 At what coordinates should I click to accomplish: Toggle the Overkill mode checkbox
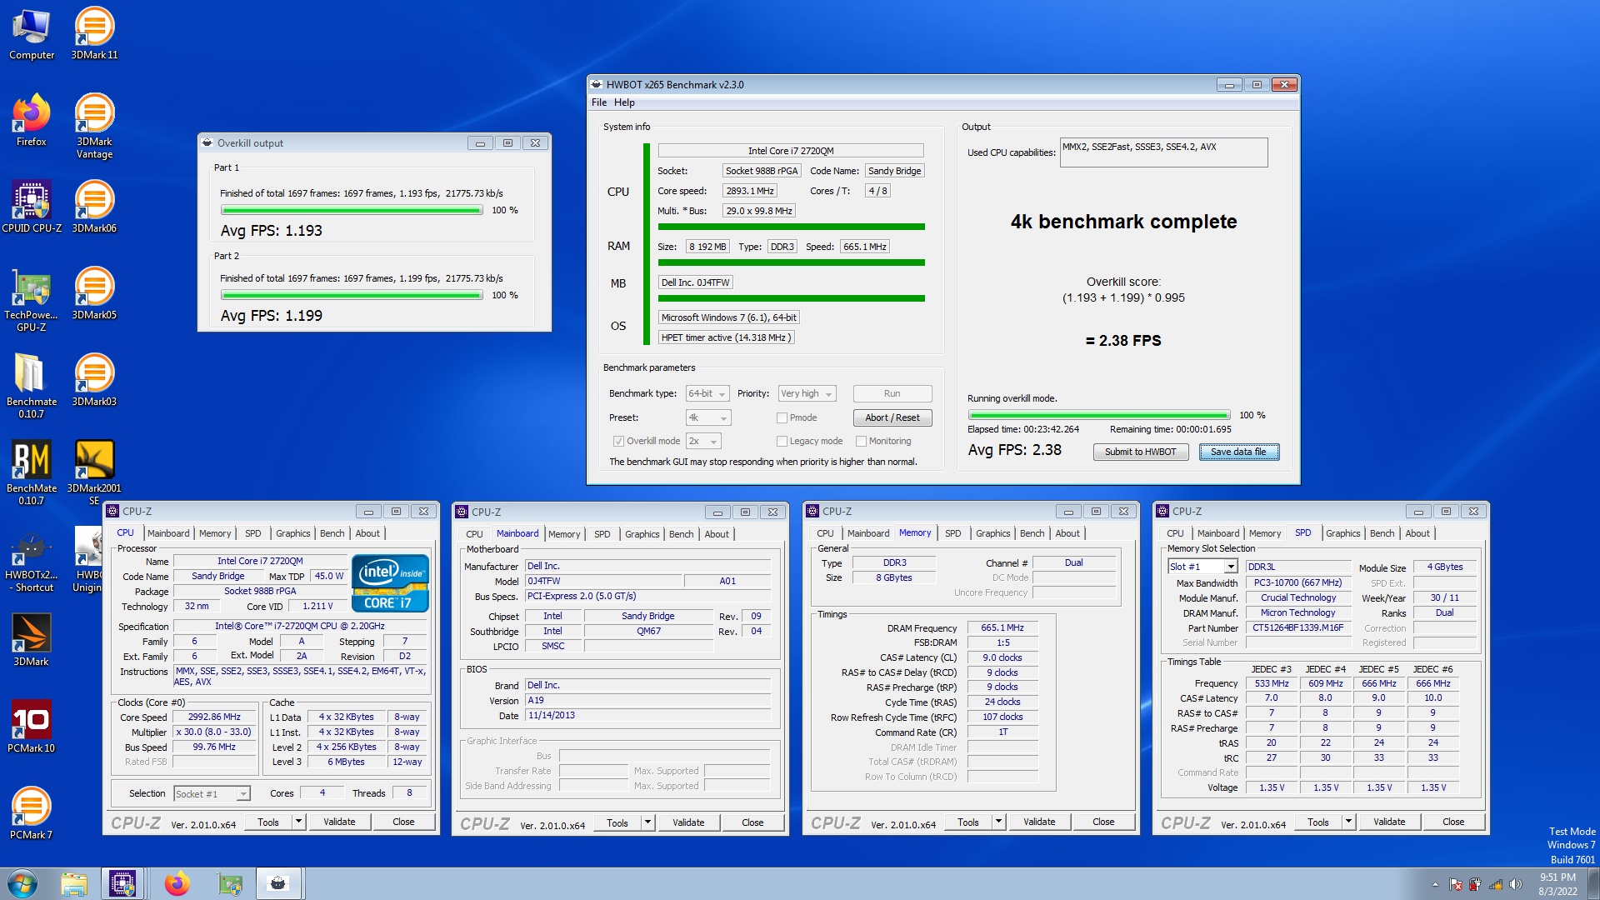click(x=618, y=441)
